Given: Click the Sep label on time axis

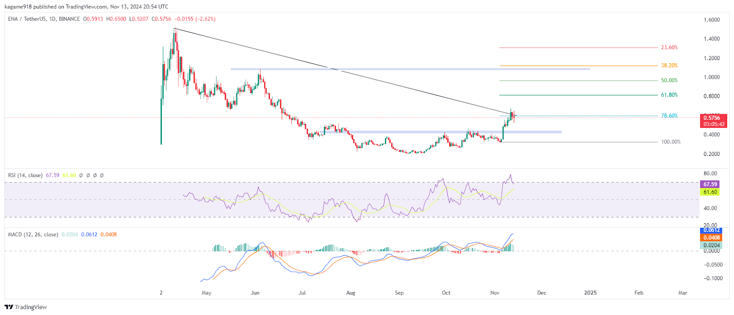Looking at the screenshot, I should [x=399, y=293].
